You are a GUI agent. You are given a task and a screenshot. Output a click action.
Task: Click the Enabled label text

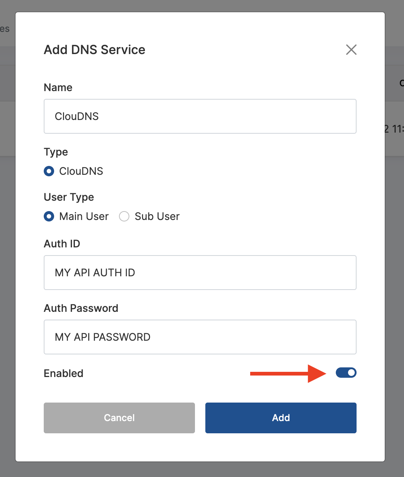[63, 373]
